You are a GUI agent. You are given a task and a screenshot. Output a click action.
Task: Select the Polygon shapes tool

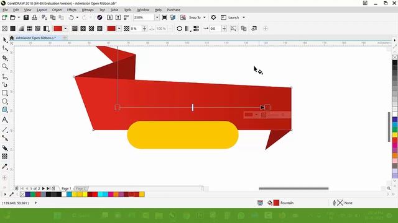tap(5, 110)
